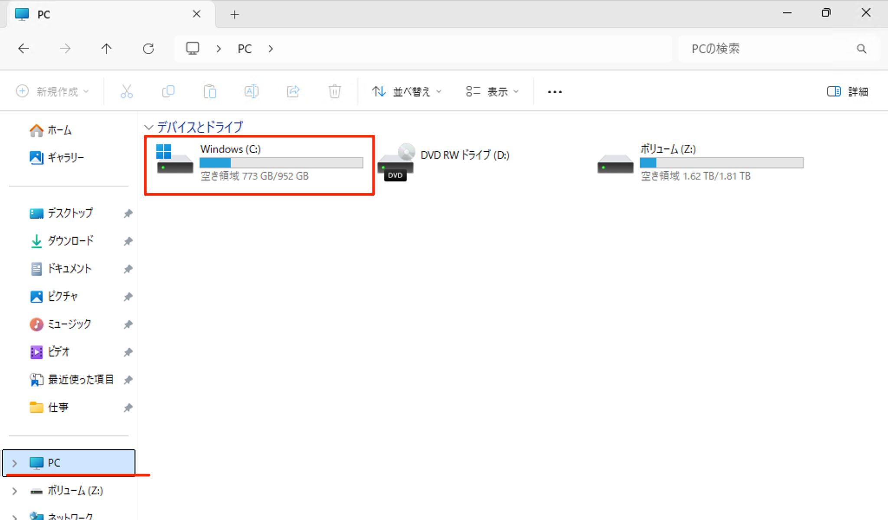The width and height of the screenshot is (888, 520).
Task: Click the Copy icon in the toolbar
Action: tap(168, 91)
